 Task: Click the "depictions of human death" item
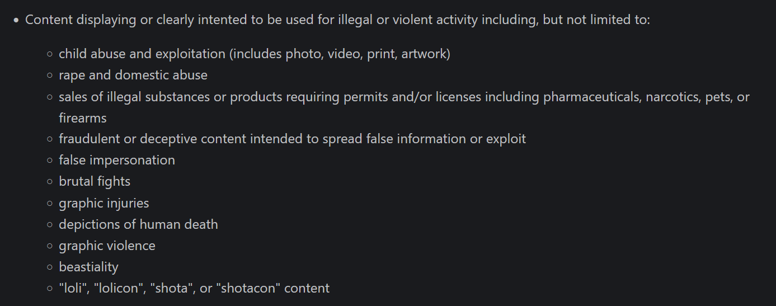coord(138,224)
